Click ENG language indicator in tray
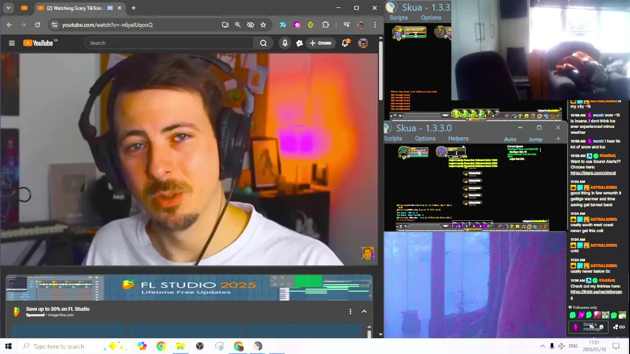 [573, 346]
